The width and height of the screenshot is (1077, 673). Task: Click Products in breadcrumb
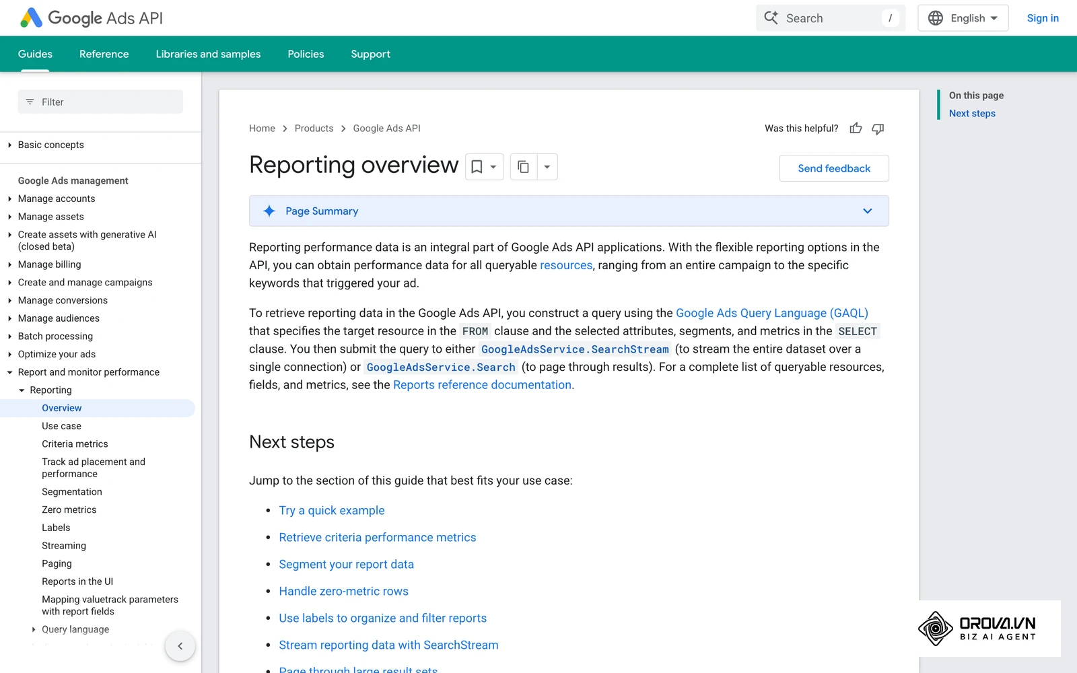(x=314, y=129)
